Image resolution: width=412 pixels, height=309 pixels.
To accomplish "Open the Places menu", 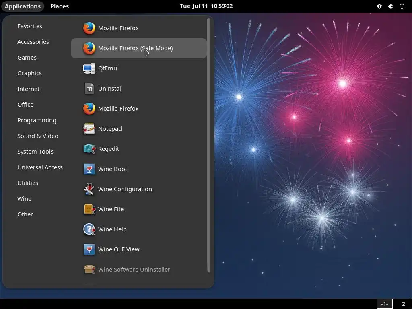I will 60,6.
